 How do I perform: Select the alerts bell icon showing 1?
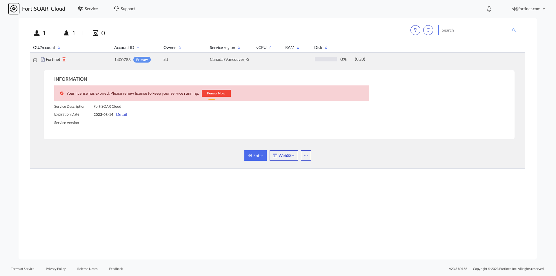coord(66,33)
